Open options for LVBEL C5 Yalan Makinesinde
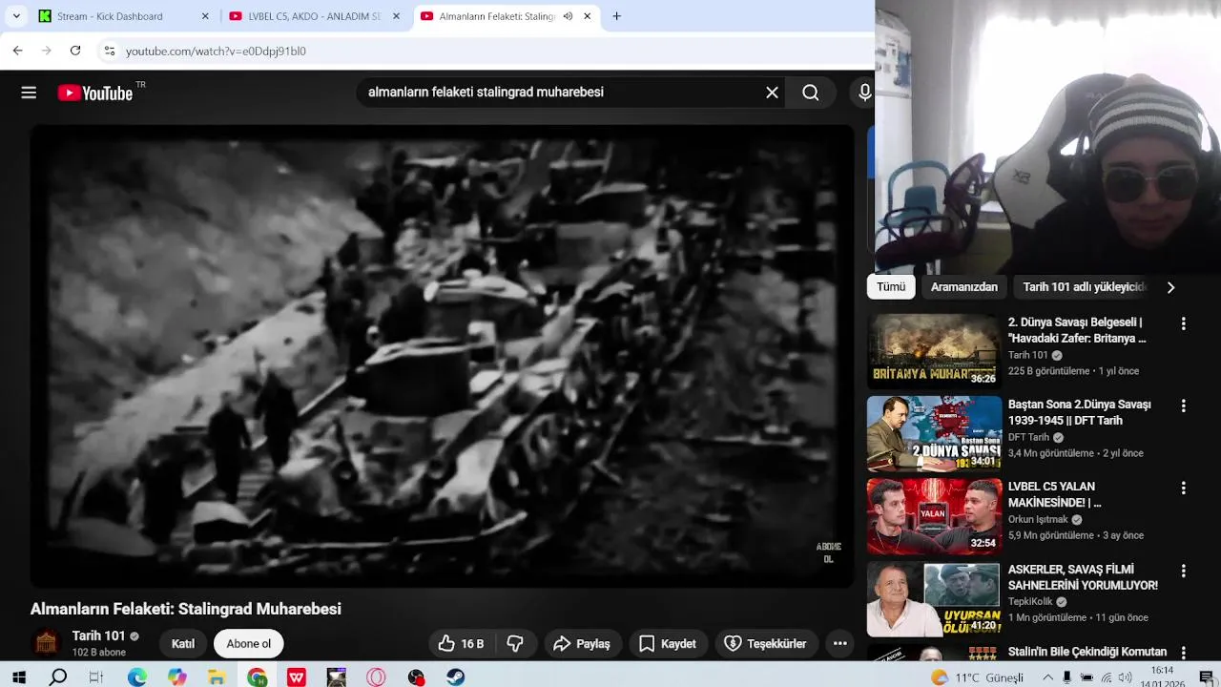The width and height of the screenshot is (1221, 687). (x=1183, y=489)
